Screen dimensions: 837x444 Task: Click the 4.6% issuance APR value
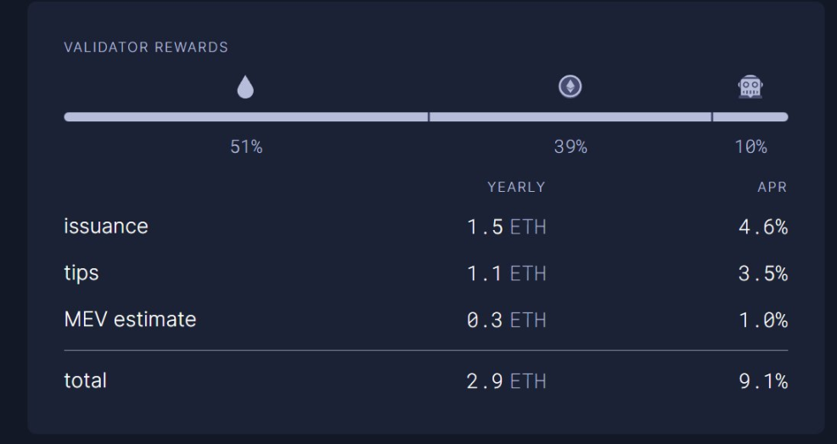pos(761,228)
